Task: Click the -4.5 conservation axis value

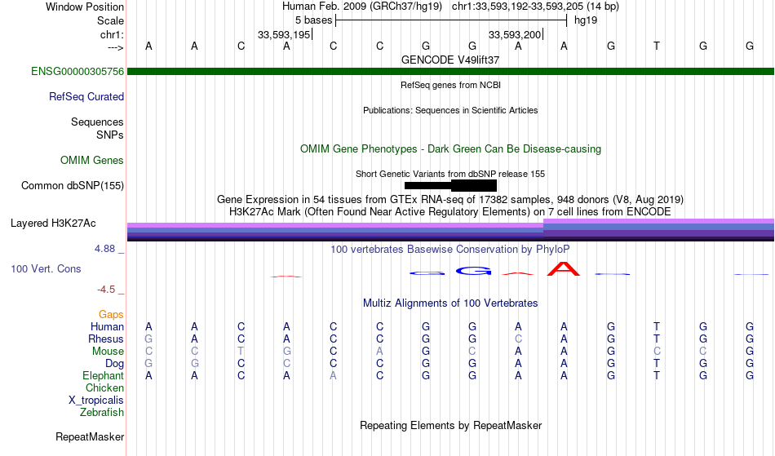Action: click(106, 289)
